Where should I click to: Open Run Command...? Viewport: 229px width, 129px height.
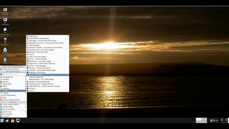point(13,109)
